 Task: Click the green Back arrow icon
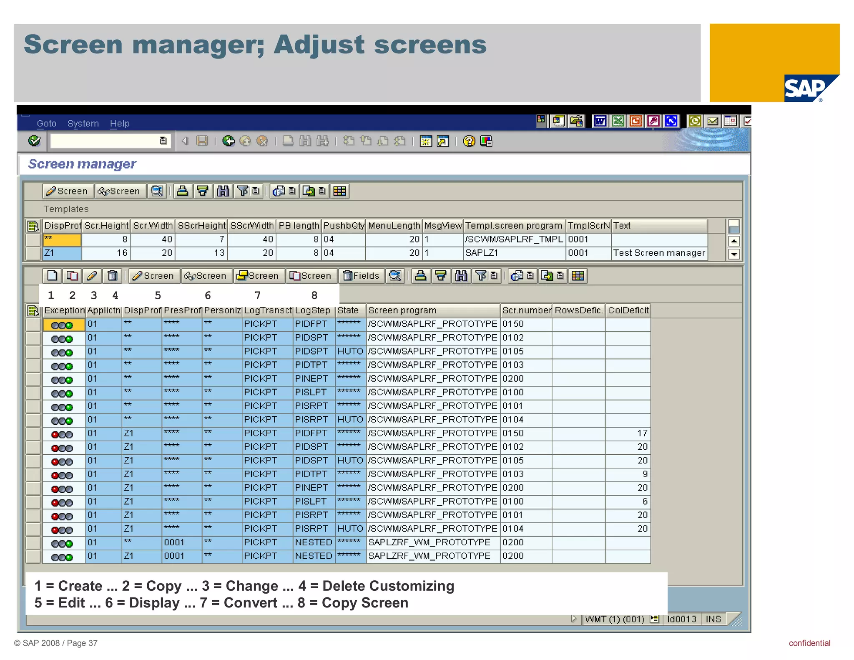pyautogui.click(x=228, y=141)
